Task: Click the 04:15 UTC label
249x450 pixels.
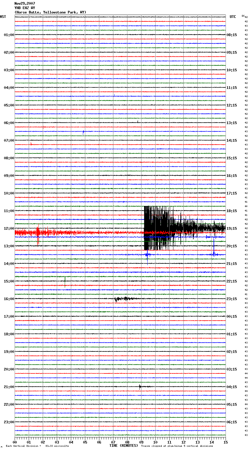Action: (232, 387)
